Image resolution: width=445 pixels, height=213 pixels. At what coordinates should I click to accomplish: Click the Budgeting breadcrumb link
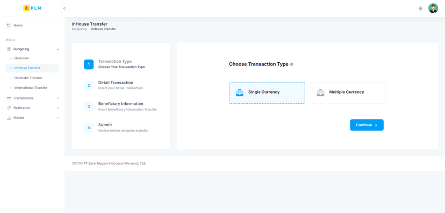click(79, 29)
